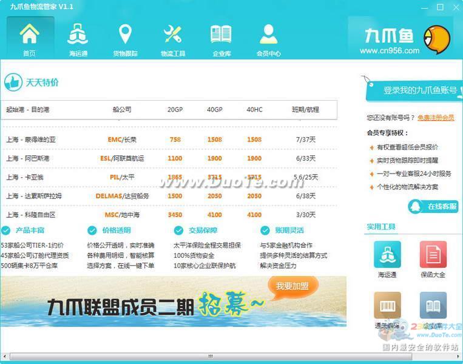463x364 pixels.
Task: Click the 交易保障 checkmark icon
Action: click(178, 231)
